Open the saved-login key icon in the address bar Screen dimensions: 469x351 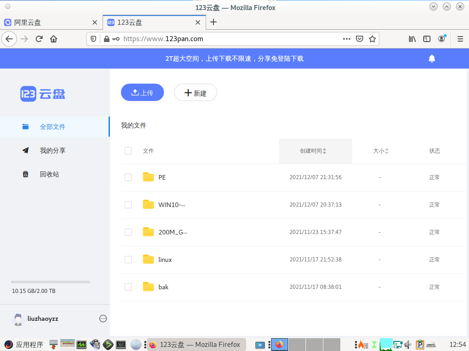click(x=116, y=39)
